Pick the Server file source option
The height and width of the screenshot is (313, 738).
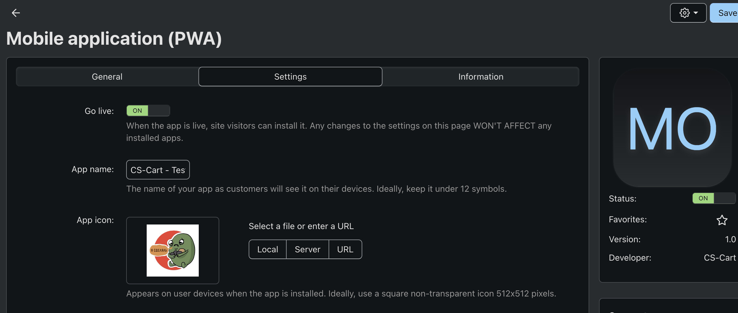point(307,249)
